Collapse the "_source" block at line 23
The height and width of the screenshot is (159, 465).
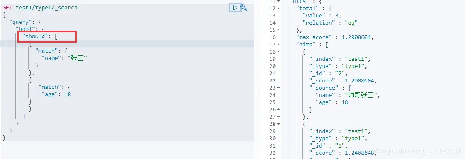click(x=278, y=88)
